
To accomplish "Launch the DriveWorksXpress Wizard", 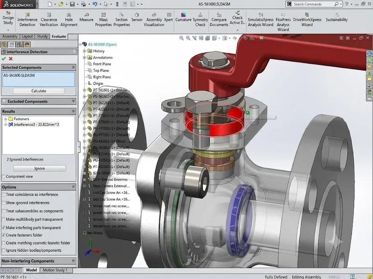I will point(307,20).
